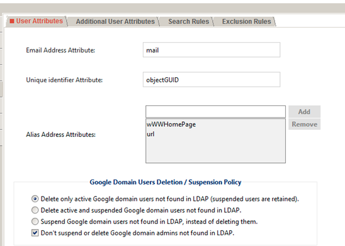
Task: Select wWWHomePage in the alias list
Action: [x=171, y=124]
